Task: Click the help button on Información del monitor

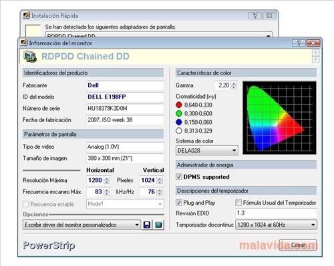Action: (x=299, y=43)
